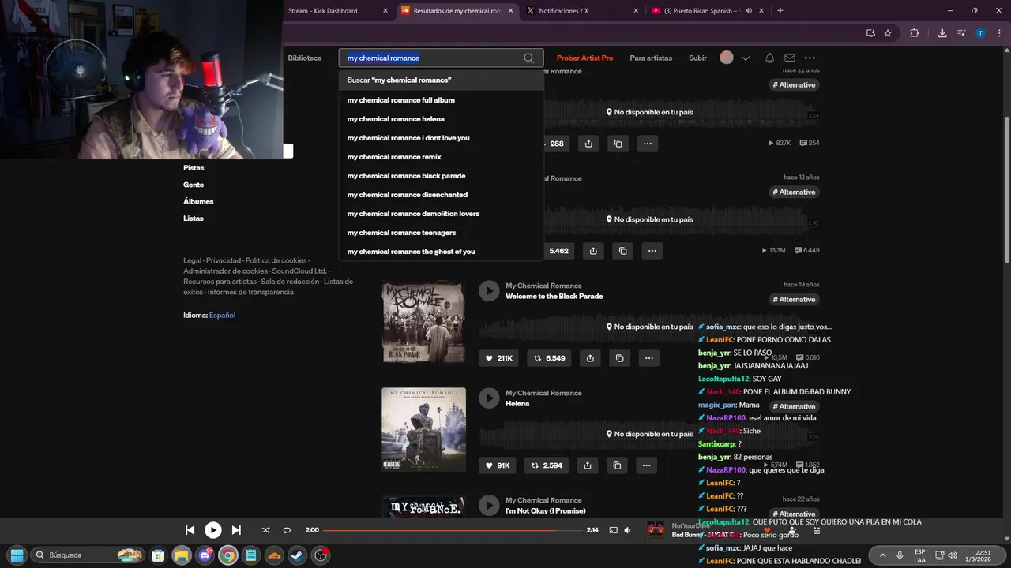Like the Helena track (91K)
The width and height of the screenshot is (1011, 568).
[498, 465]
